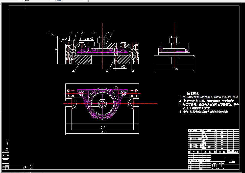Select the 98 height dimension text
245x173 pixels.
(56, 51)
